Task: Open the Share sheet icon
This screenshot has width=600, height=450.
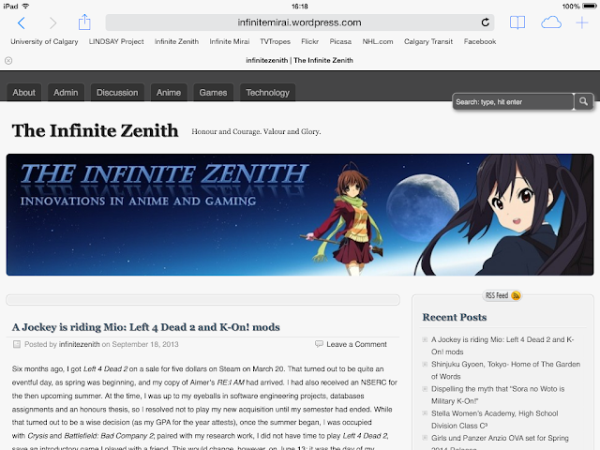Action: 84,22
